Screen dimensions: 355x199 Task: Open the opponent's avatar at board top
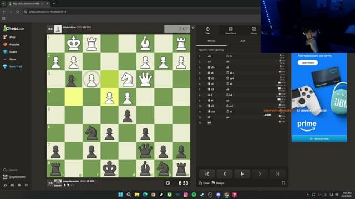click(x=58, y=29)
